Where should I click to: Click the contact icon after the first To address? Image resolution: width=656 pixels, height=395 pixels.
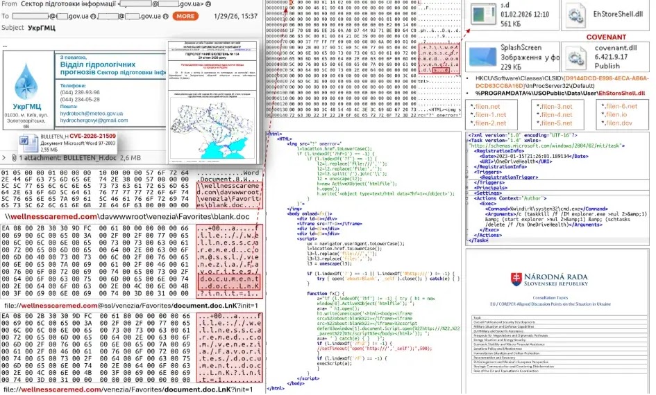(93, 16)
